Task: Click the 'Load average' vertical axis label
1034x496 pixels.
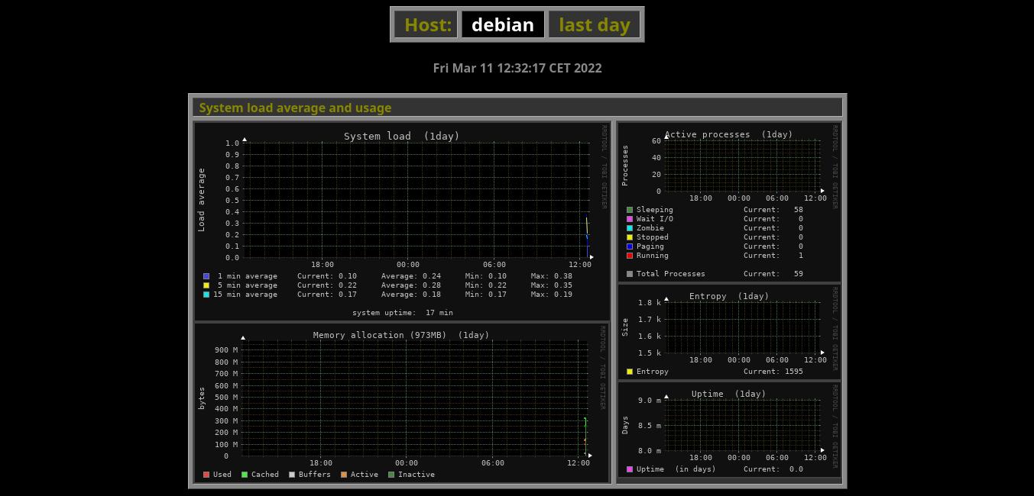Action: click(x=202, y=200)
